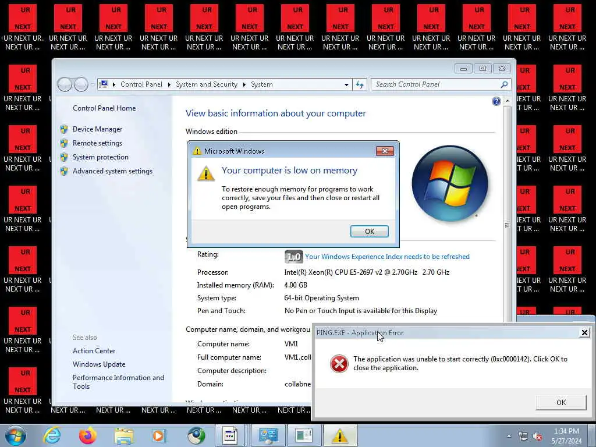Show hidden system tray icons
The image size is (596, 447).
click(x=509, y=437)
